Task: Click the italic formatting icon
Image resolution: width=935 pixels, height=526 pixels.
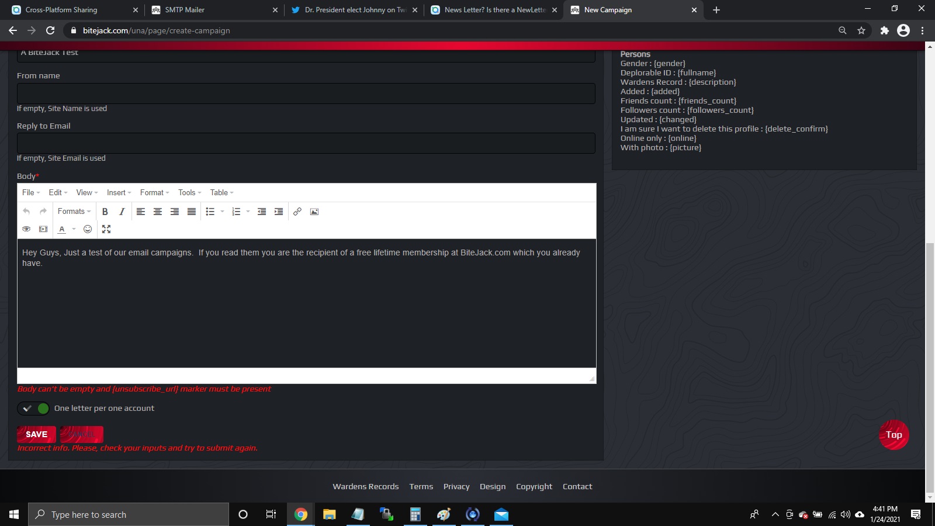Action: click(x=122, y=212)
